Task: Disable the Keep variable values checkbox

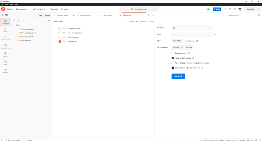Action: [x=173, y=58]
